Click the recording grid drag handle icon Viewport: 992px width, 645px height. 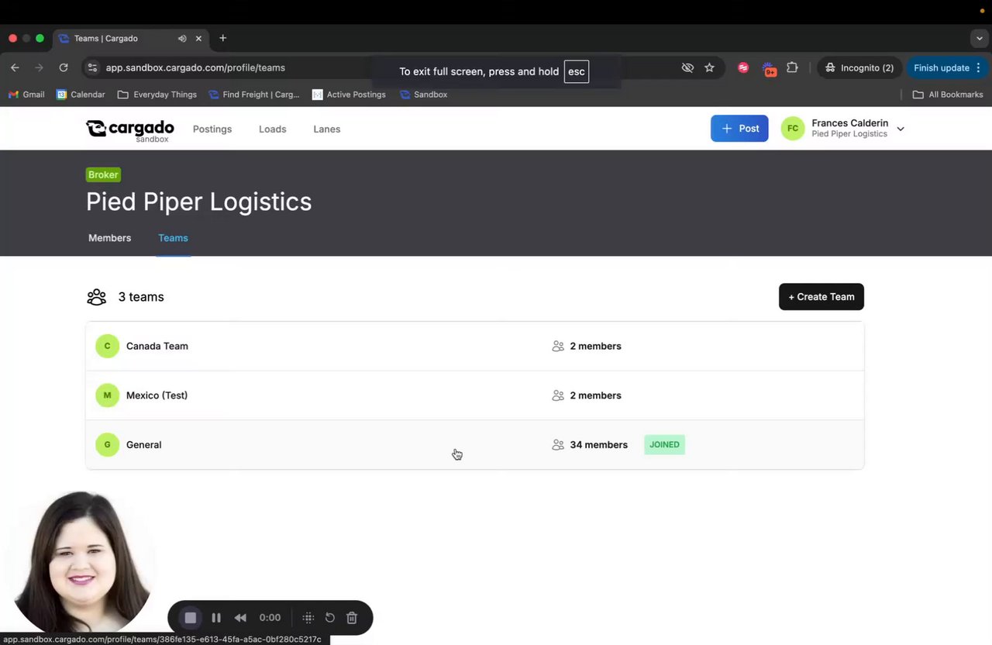308,618
